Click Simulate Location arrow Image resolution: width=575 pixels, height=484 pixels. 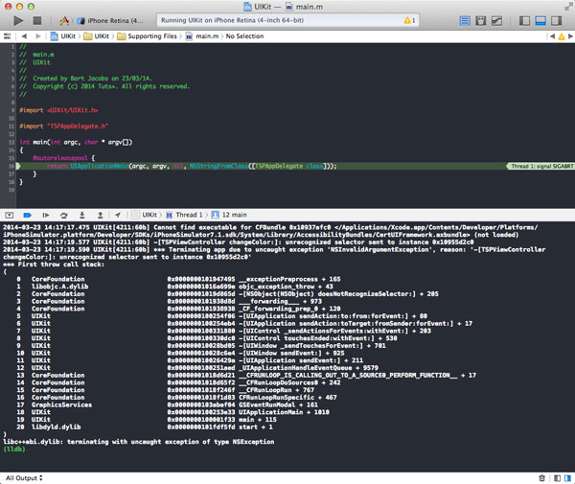point(117,215)
